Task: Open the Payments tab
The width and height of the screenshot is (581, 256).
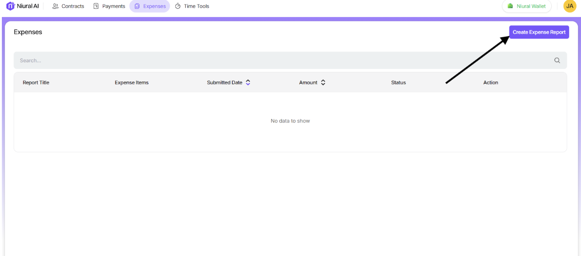Action: tap(109, 6)
